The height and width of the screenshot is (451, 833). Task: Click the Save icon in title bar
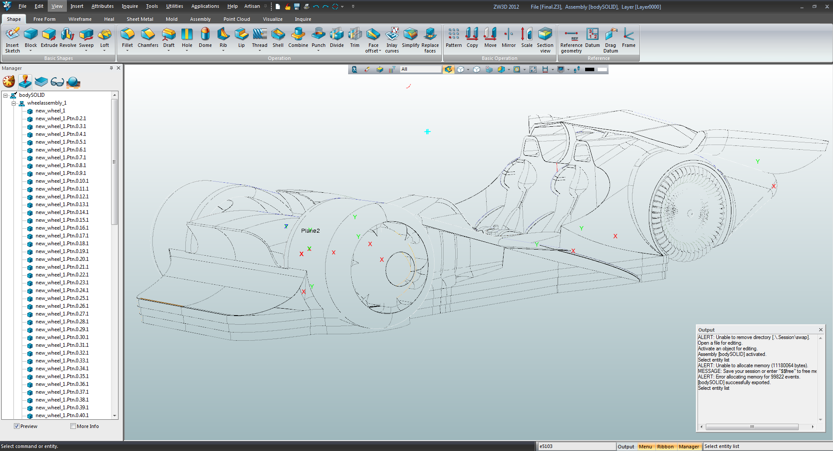297,7
